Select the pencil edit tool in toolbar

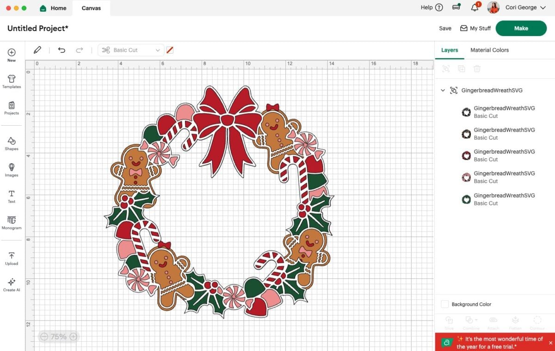pyautogui.click(x=37, y=49)
